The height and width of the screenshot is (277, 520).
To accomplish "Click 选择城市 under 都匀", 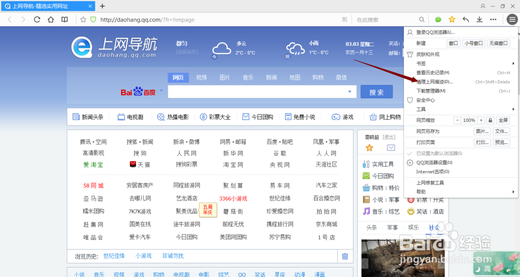I will tap(187, 52).
